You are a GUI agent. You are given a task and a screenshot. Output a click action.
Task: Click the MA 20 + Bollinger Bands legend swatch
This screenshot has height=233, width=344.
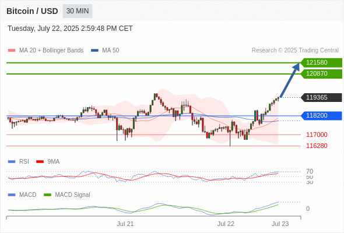coord(12,51)
